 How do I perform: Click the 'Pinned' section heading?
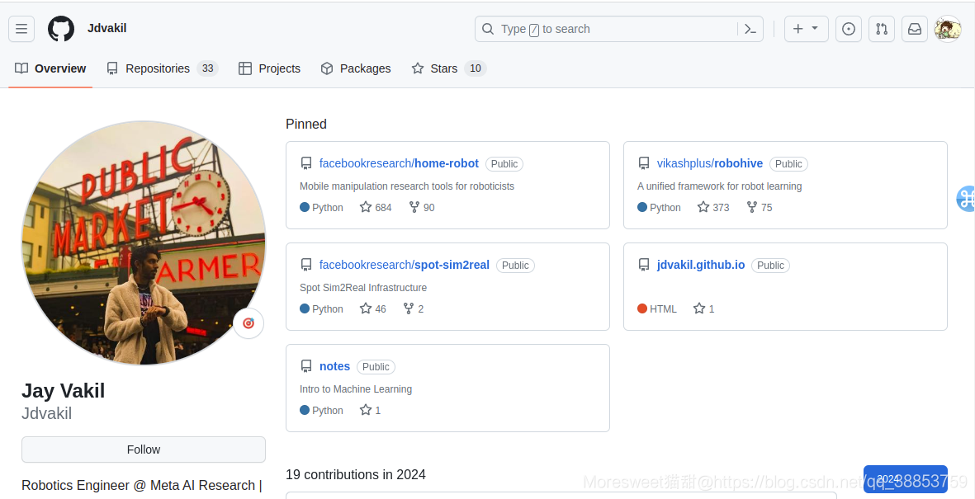pyautogui.click(x=306, y=124)
